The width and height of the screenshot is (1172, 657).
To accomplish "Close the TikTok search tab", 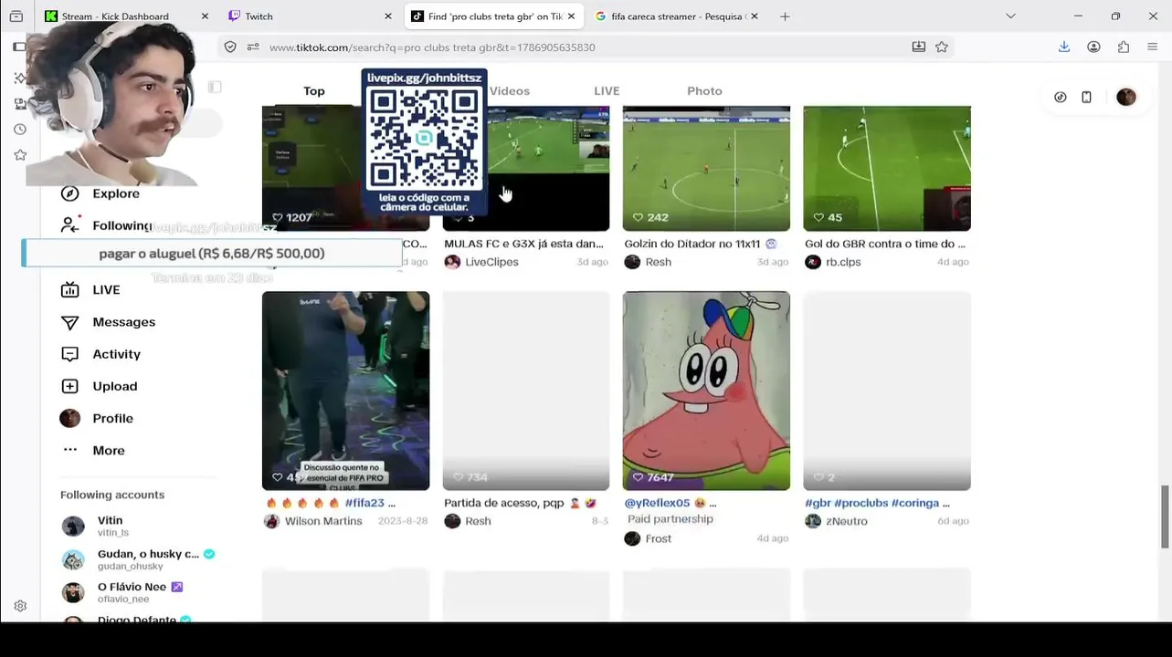I will tap(571, 16).
